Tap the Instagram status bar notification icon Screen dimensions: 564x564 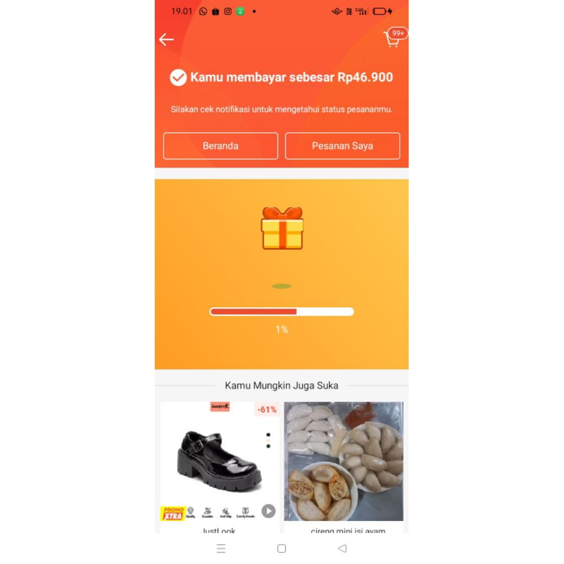click(227, 12)
